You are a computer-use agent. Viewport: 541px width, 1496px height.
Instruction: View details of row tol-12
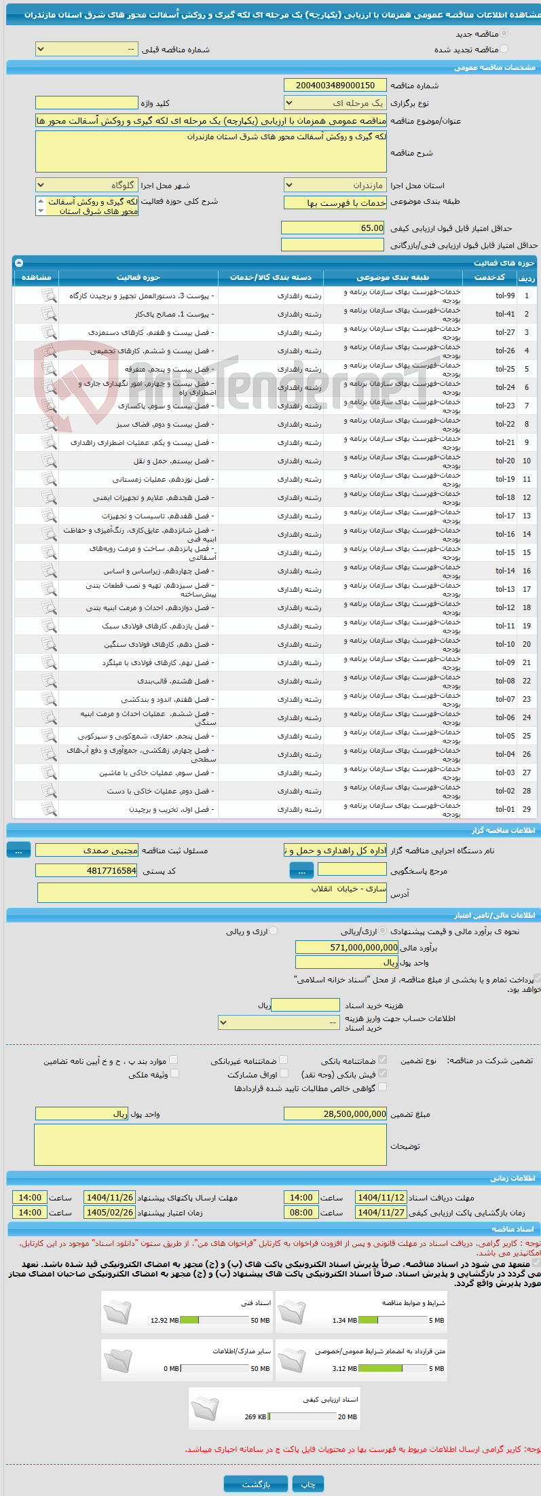tap(49, 607)
